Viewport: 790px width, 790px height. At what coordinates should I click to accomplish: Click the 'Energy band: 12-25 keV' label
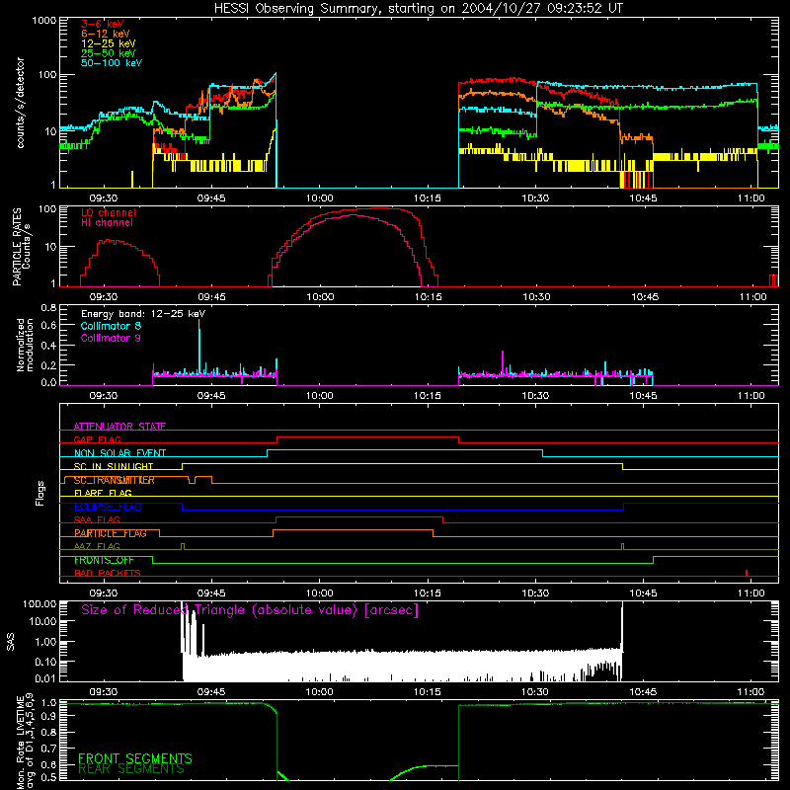[x=142, y=314]
